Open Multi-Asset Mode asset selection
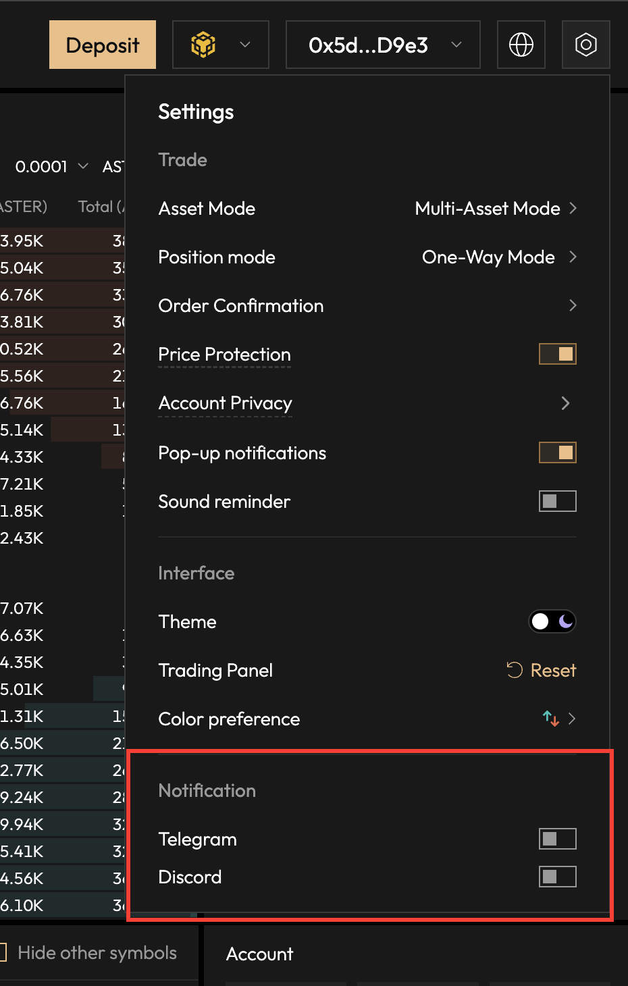The width and height of the screenshot is (628, 986). pos(495,208)
